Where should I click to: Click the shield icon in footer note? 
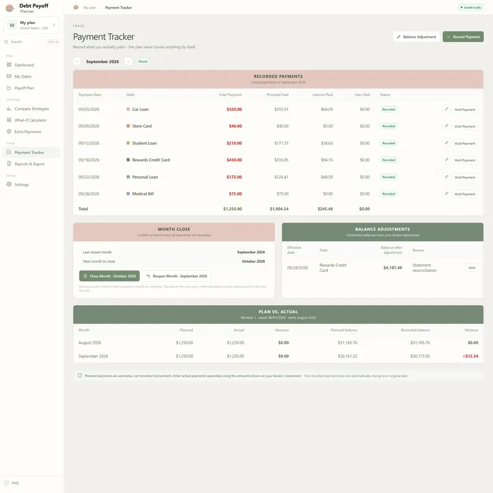click(79, 376)
